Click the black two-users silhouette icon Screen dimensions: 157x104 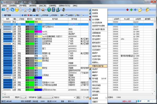coord(34,10)
